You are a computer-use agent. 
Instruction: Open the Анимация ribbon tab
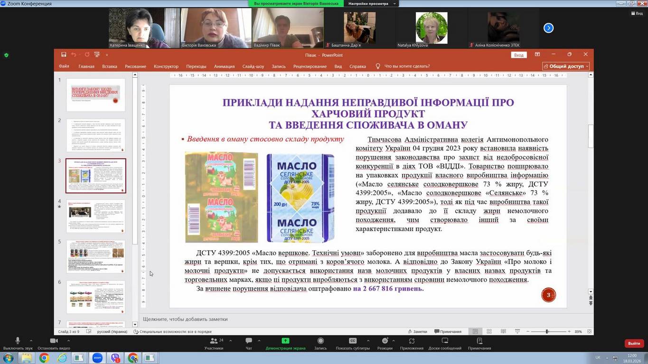[224, 66]
